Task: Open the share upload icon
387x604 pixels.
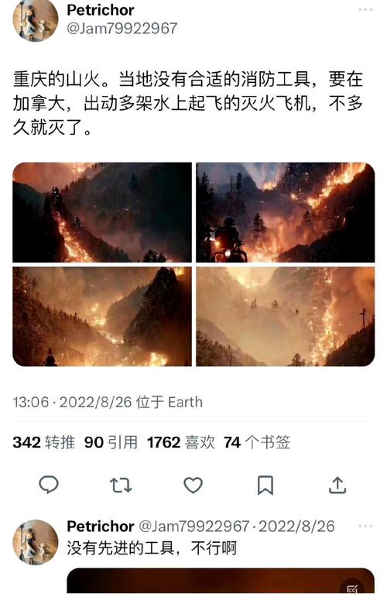Action: coord(337,485)
